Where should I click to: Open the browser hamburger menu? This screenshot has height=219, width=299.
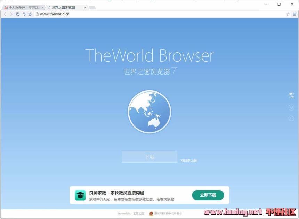tap(294, 14)
